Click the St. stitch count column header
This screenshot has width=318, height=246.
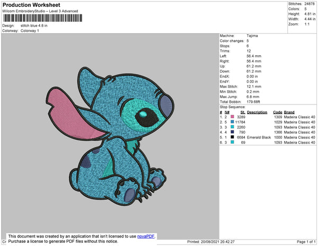coord(243,112)
